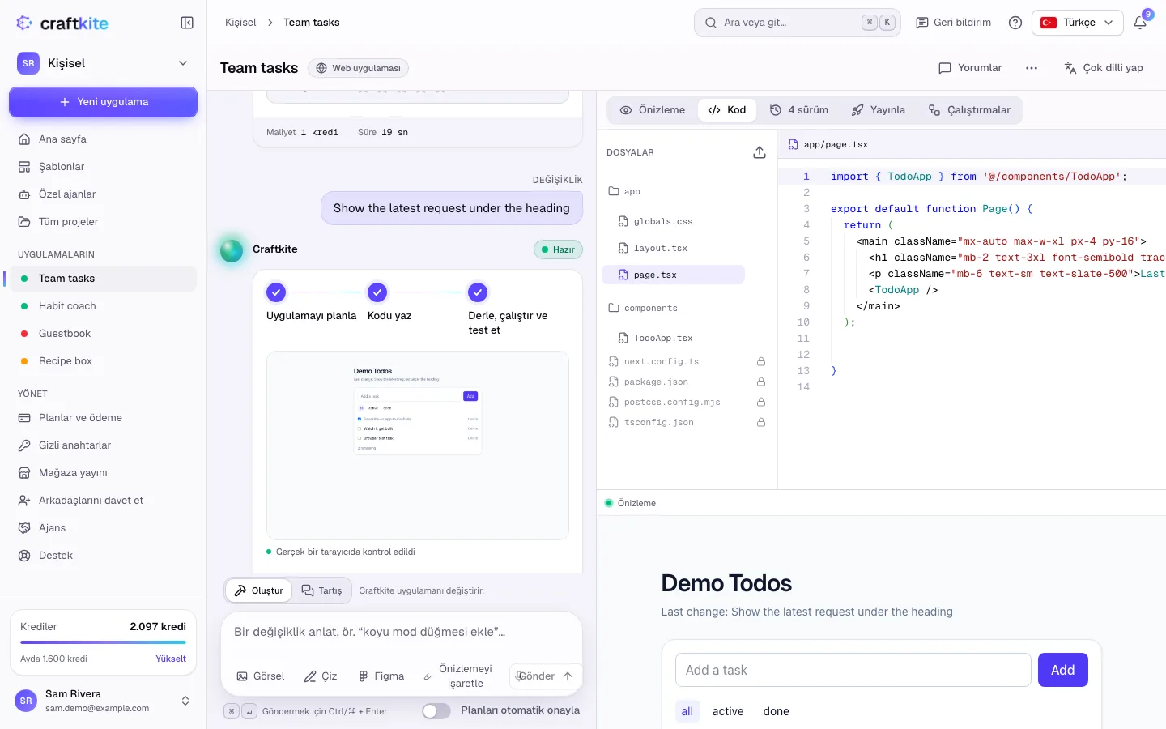Click the more options ellipsis icon
1166x729 pixels.
click(1032, 68)
